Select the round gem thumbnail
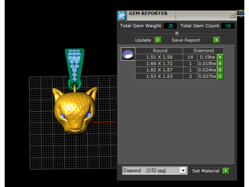This screenshot has height=187, width=249. pyautogui.click(x=128, y=54)
